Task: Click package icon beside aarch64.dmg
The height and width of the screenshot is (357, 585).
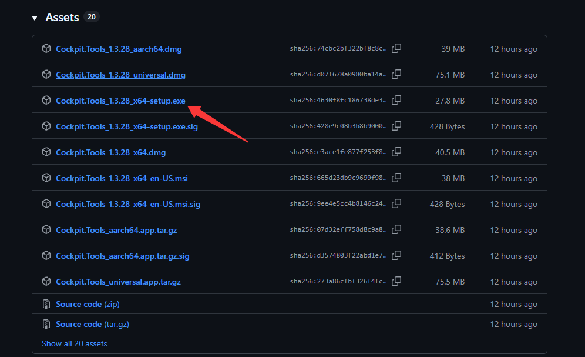Action: pyautogui.click(x=46, y=48)
